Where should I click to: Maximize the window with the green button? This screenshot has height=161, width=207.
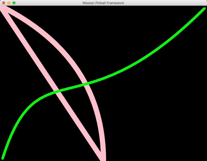point(14,3)
